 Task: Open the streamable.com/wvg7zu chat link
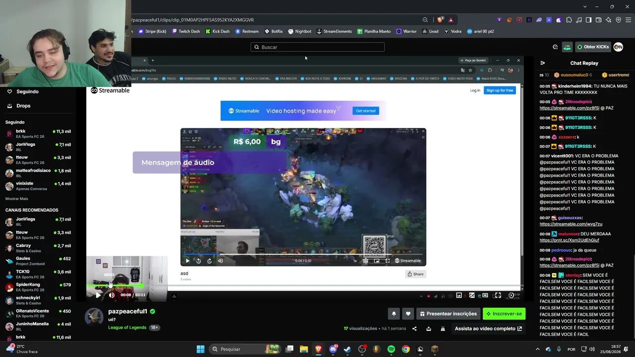[x=571, y=224]
